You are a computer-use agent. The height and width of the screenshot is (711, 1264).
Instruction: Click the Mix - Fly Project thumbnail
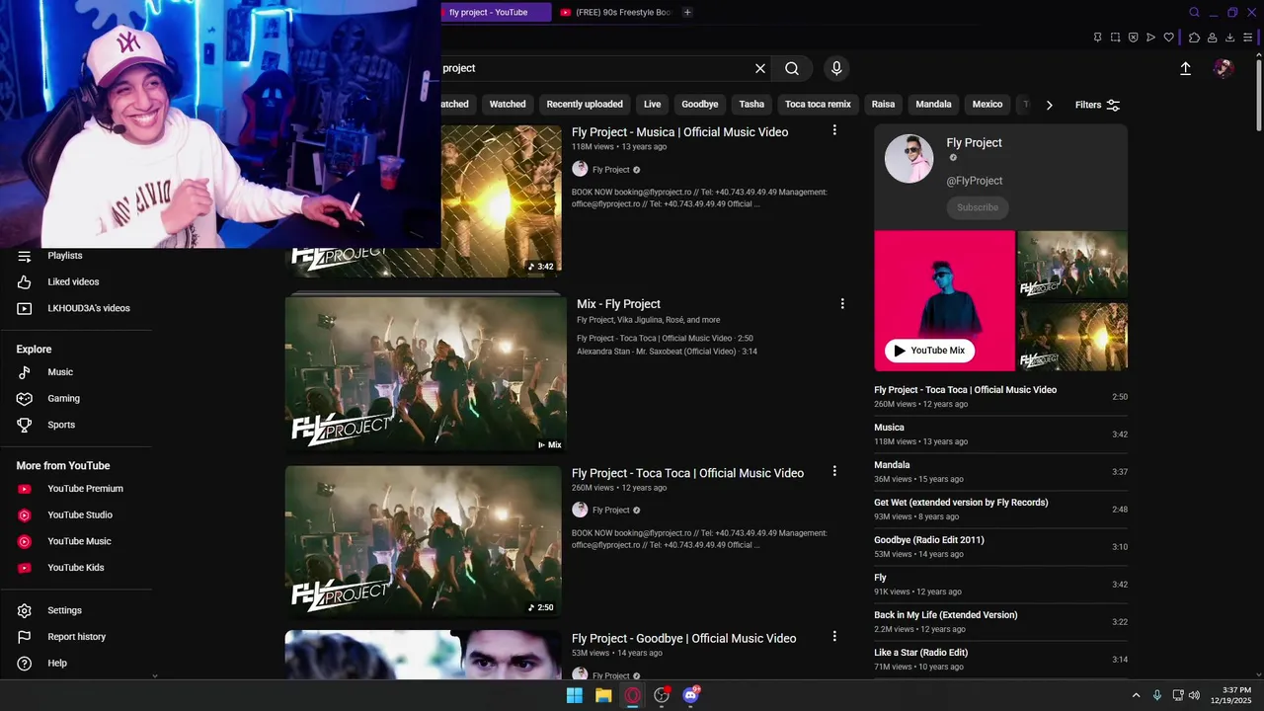coord(426,373)
